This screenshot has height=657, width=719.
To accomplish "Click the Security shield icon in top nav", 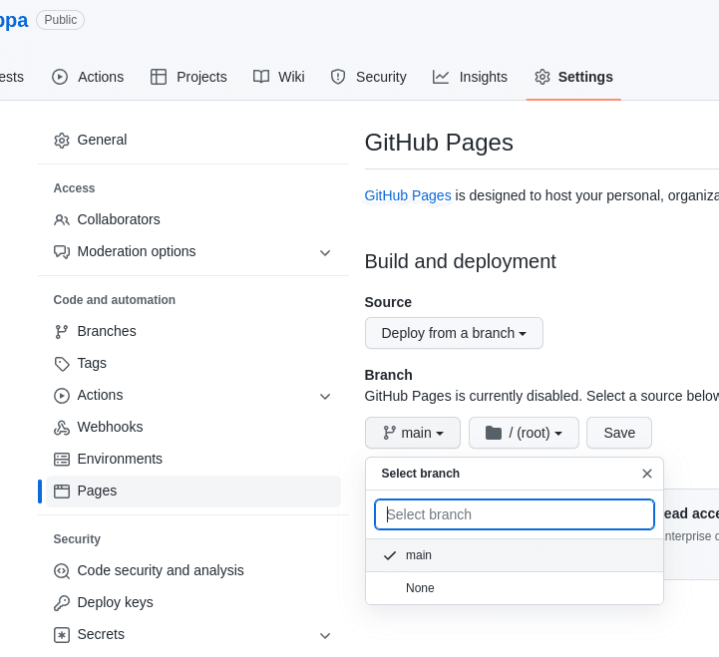I will coord(338,77).
